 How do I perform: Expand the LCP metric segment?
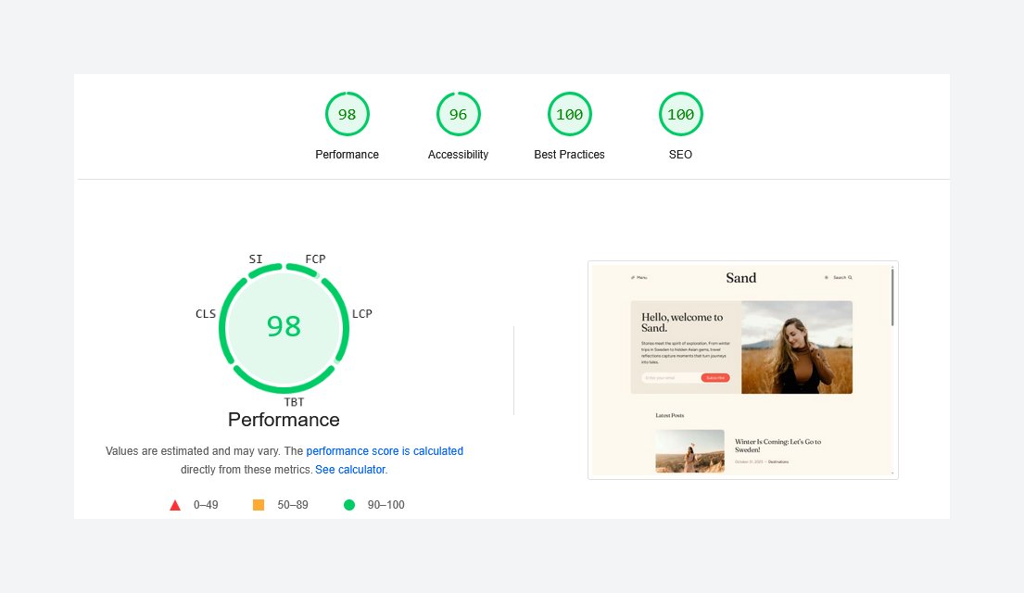tap(361, 313)
